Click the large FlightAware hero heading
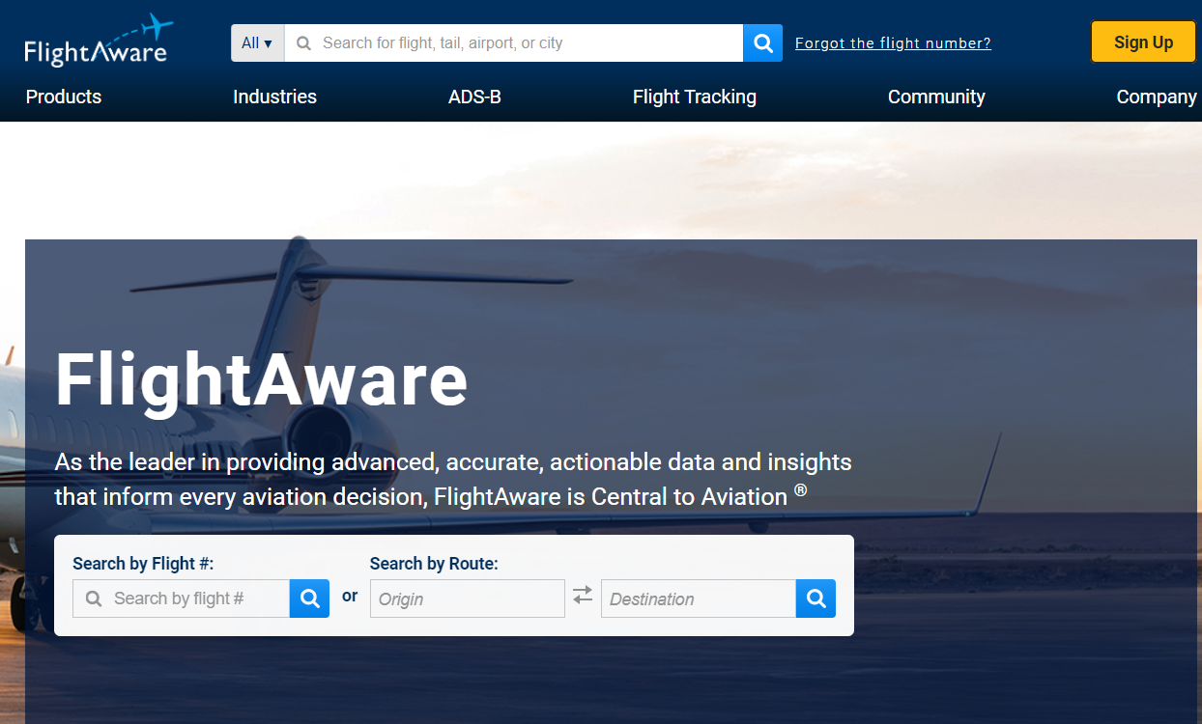 tap(262, 380)
